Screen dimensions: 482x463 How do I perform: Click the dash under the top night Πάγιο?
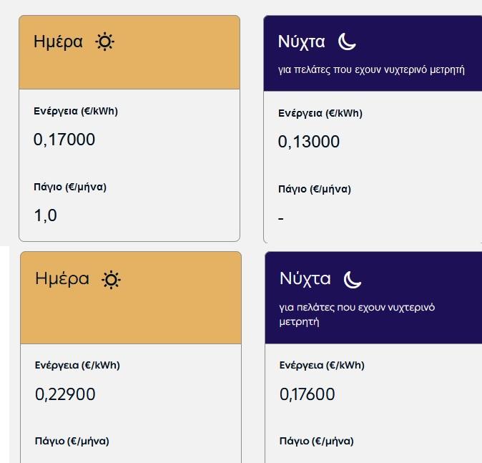point(280,219)
